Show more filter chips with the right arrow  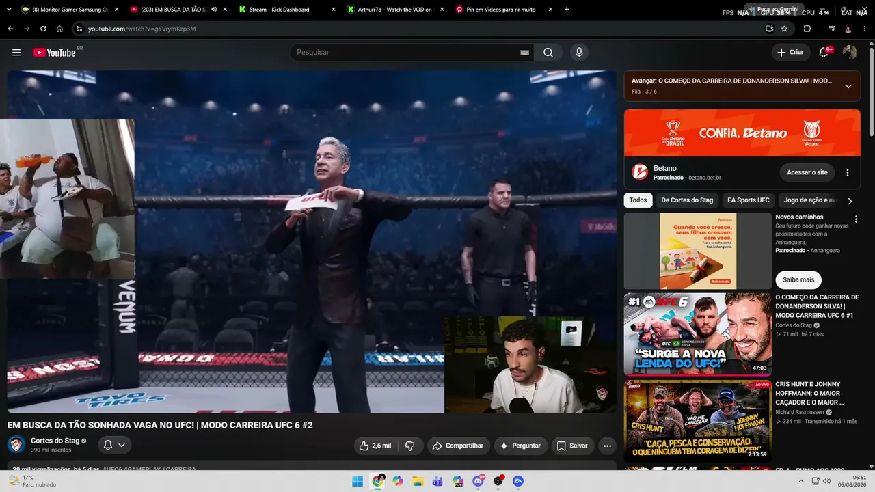(x=850, y=201)
